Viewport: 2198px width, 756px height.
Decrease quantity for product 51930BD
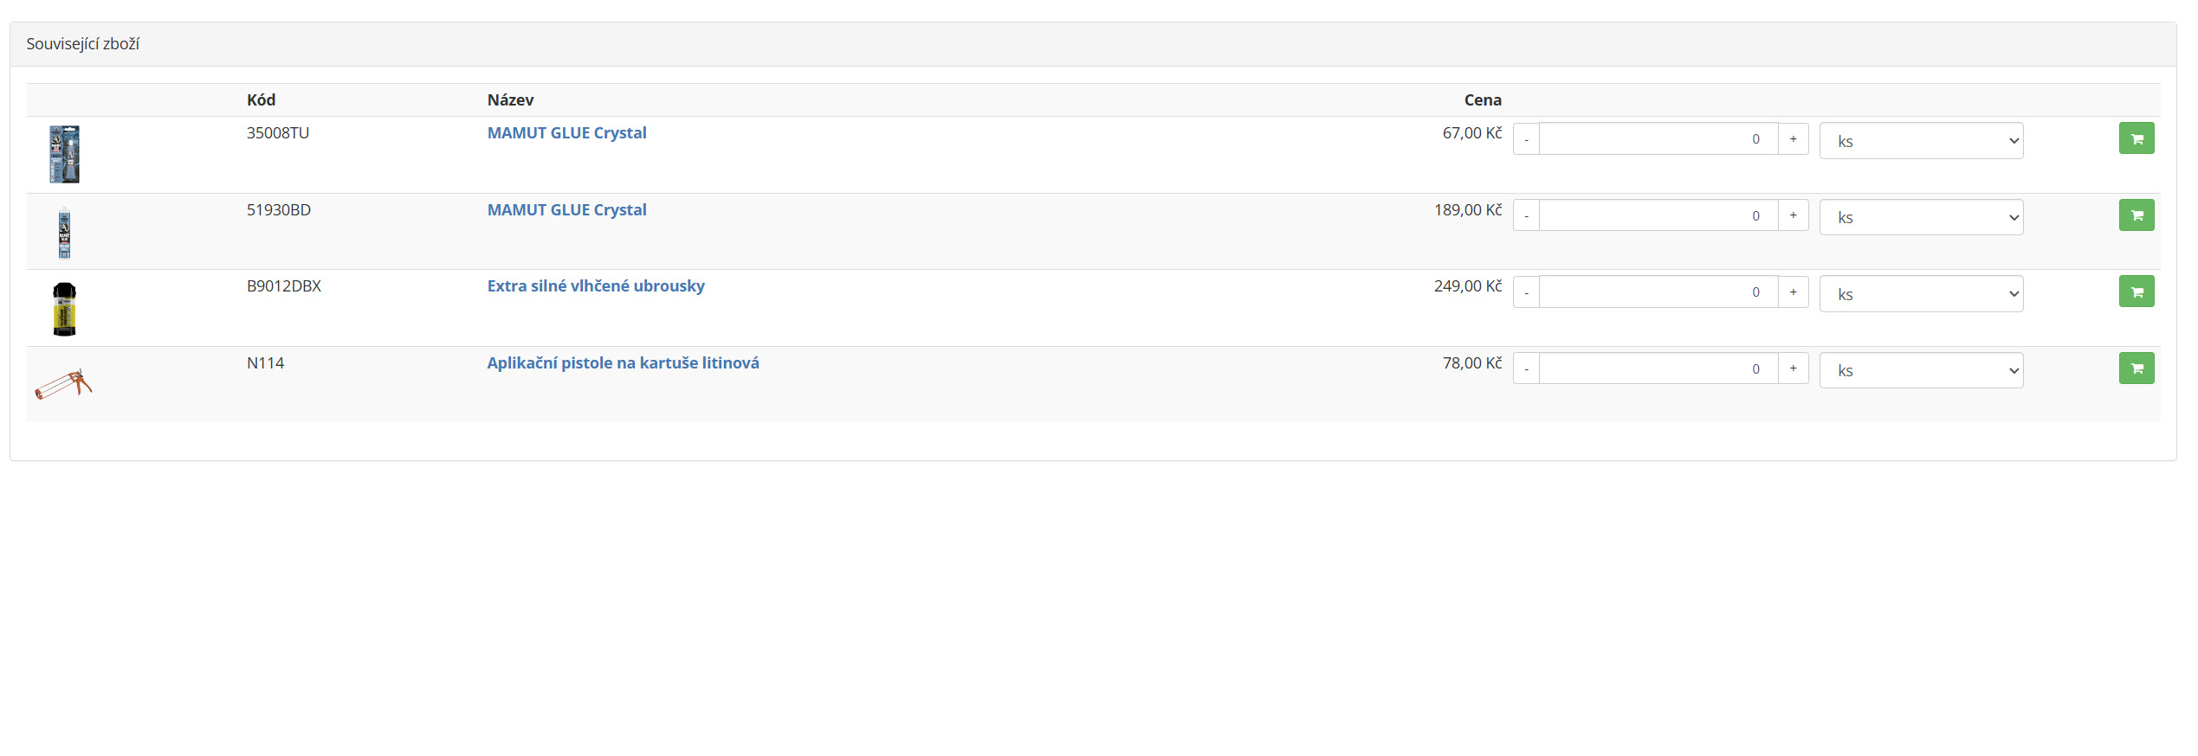tap(1526, 216)
